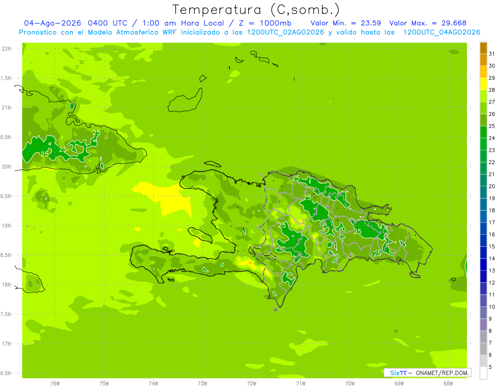Click the "13" label on the color scale
This screenshot has width=503, height=389.
point(492,271)
